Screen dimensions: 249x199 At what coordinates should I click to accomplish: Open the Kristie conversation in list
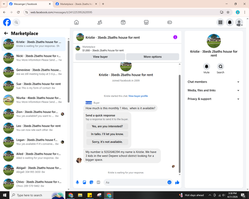33,44
